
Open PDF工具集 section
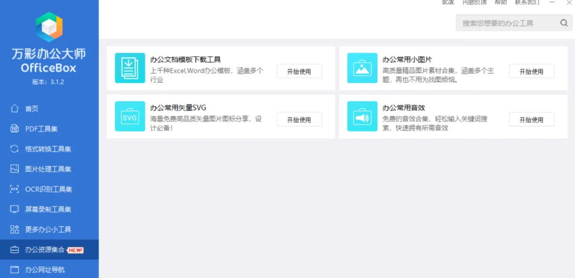[49, 129]
